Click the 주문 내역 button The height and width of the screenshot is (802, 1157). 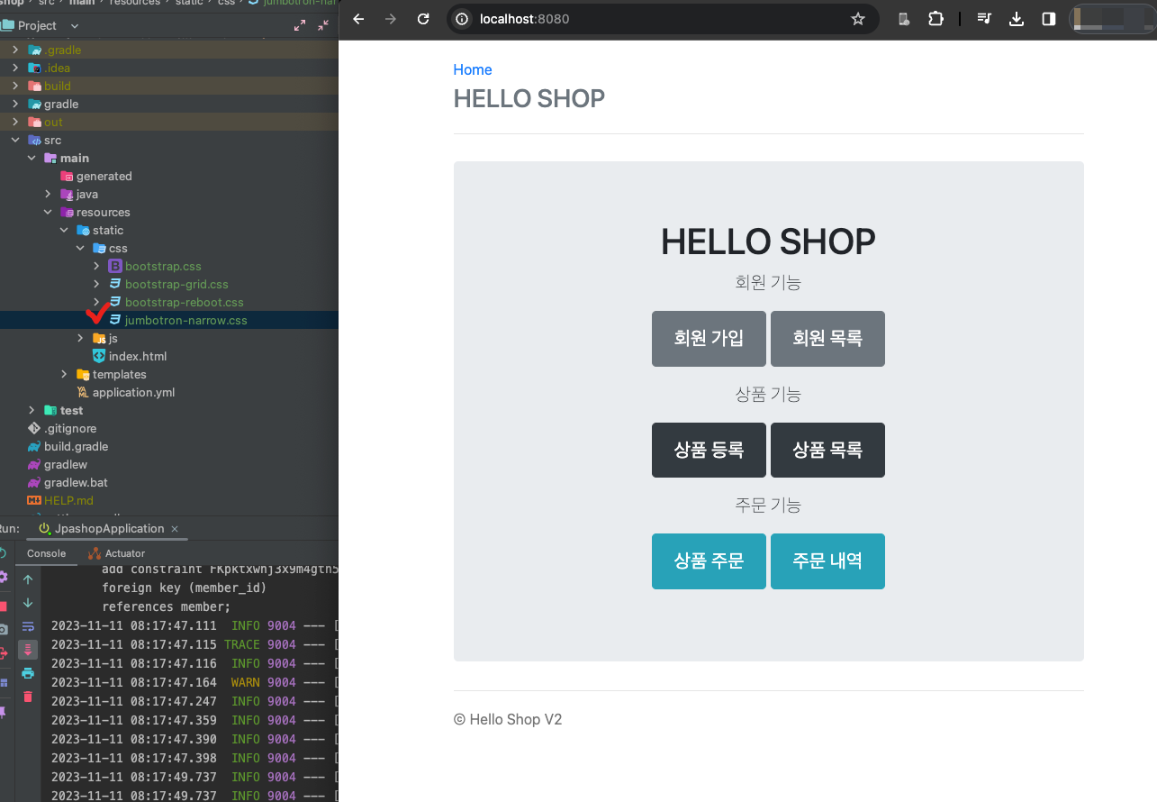point(827,560)
